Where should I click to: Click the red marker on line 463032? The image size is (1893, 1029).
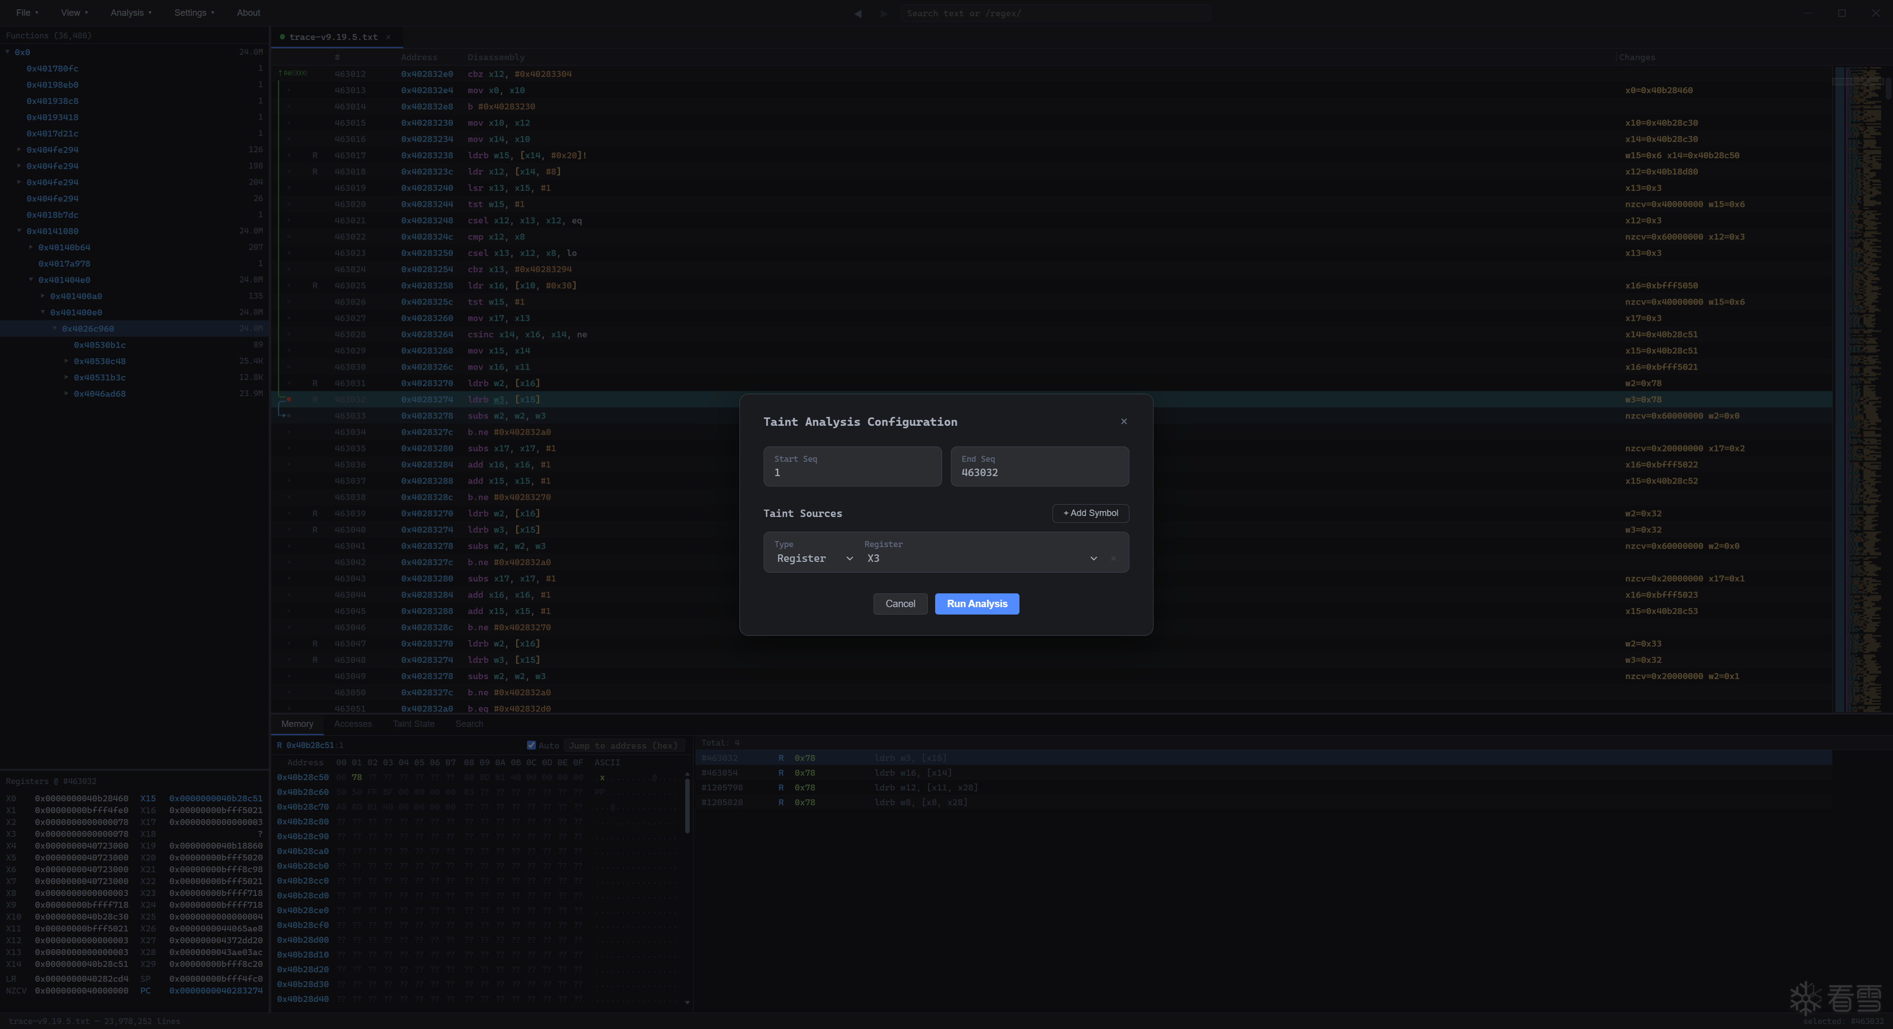coord(289,400)
